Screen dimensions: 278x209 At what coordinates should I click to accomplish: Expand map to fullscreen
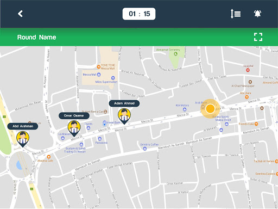(x=258, y=37)
